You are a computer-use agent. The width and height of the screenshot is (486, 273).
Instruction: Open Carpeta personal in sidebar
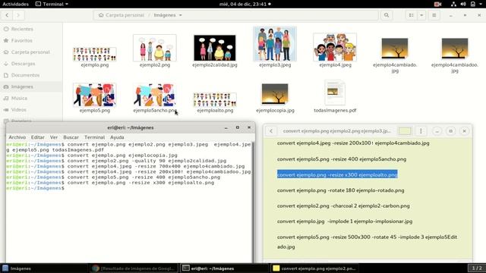[31, 52]
